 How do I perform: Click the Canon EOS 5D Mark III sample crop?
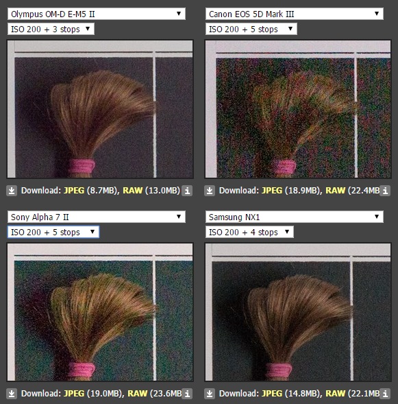coord(298,109)
